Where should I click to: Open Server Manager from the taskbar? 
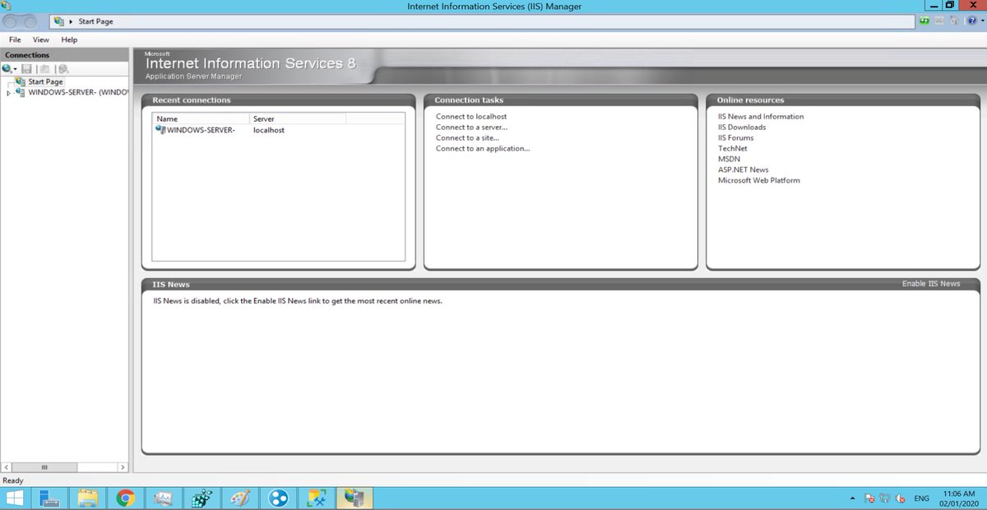coord(49,498)
